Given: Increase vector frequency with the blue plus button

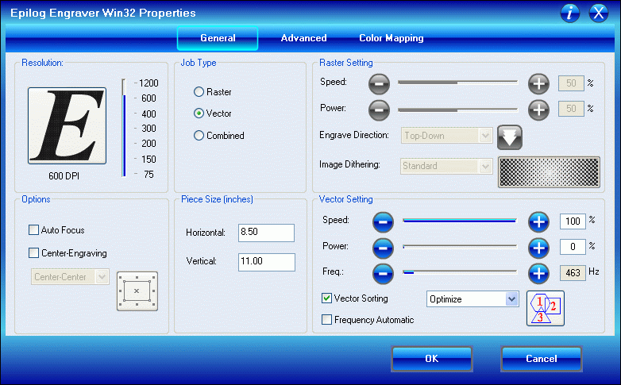Looking at the screenshot, I should (x=538, y=273).
